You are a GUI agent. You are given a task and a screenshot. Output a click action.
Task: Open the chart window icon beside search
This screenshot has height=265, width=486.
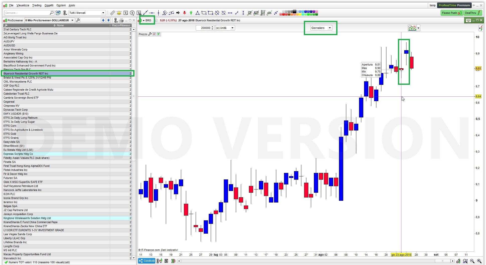tap(58, 13)
